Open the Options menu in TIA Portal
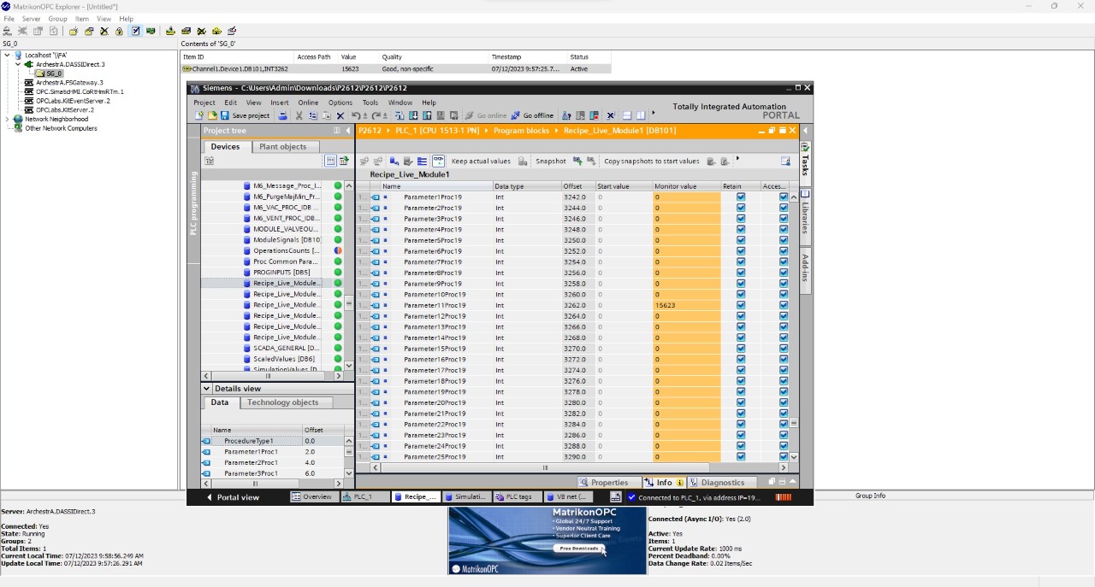Screen dimensions: 1095x587 340,103
